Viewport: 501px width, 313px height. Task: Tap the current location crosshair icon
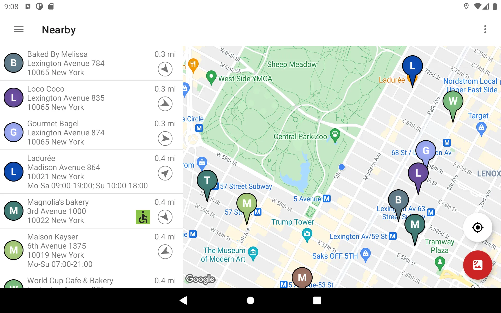coord(478,227)
